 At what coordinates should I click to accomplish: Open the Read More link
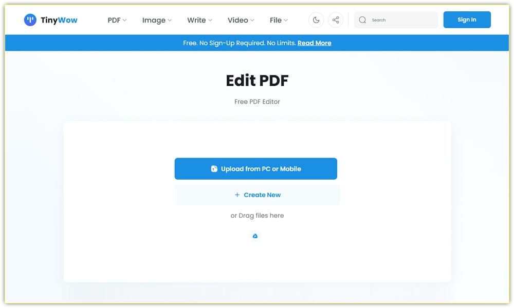pos(315,43)
